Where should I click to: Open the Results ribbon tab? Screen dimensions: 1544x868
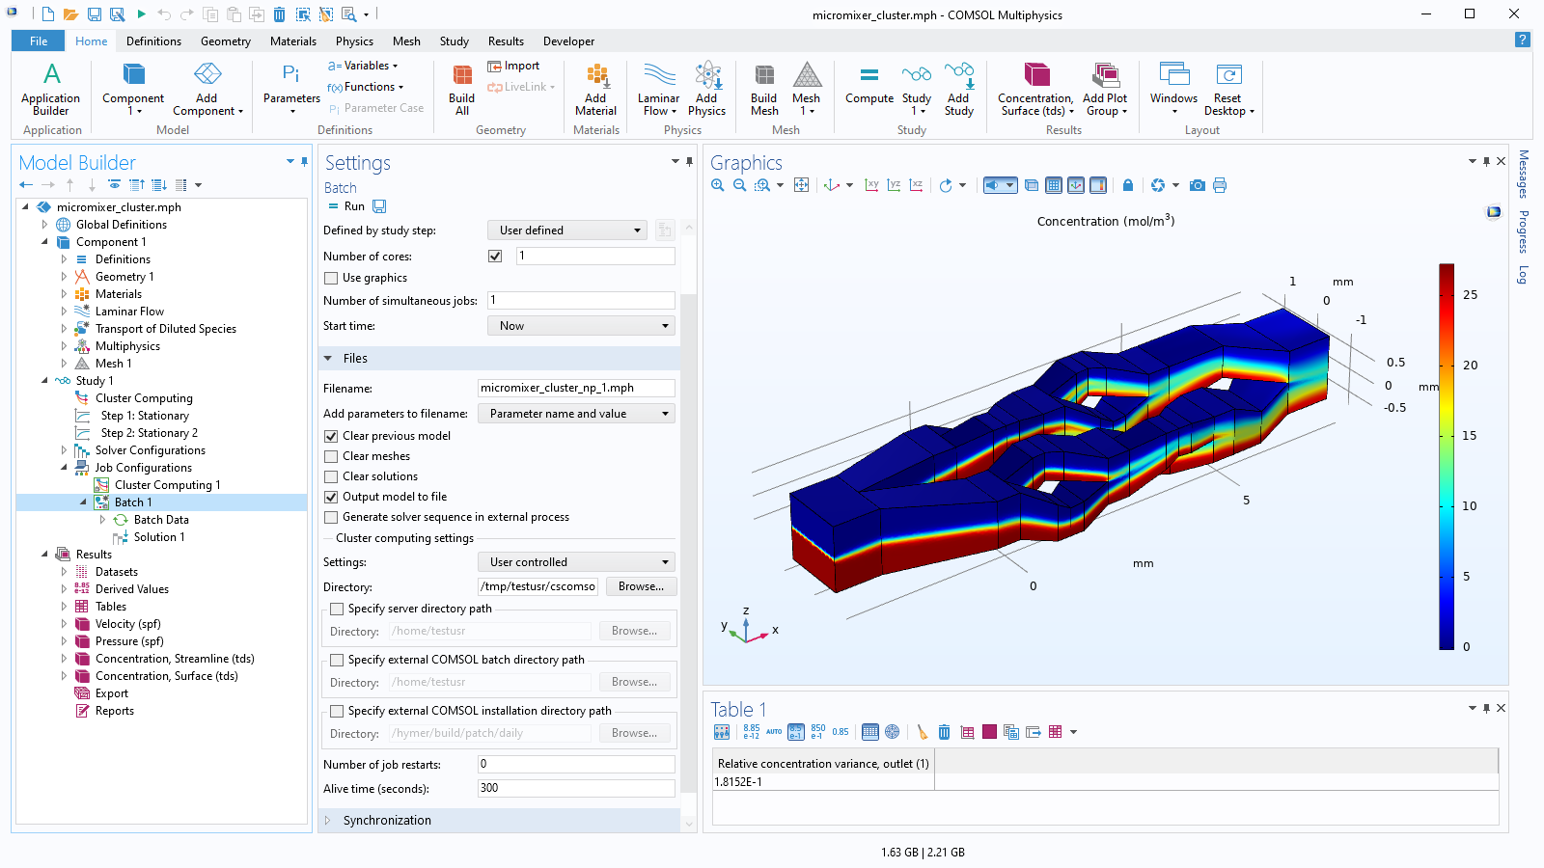click(x=506, y=41)
